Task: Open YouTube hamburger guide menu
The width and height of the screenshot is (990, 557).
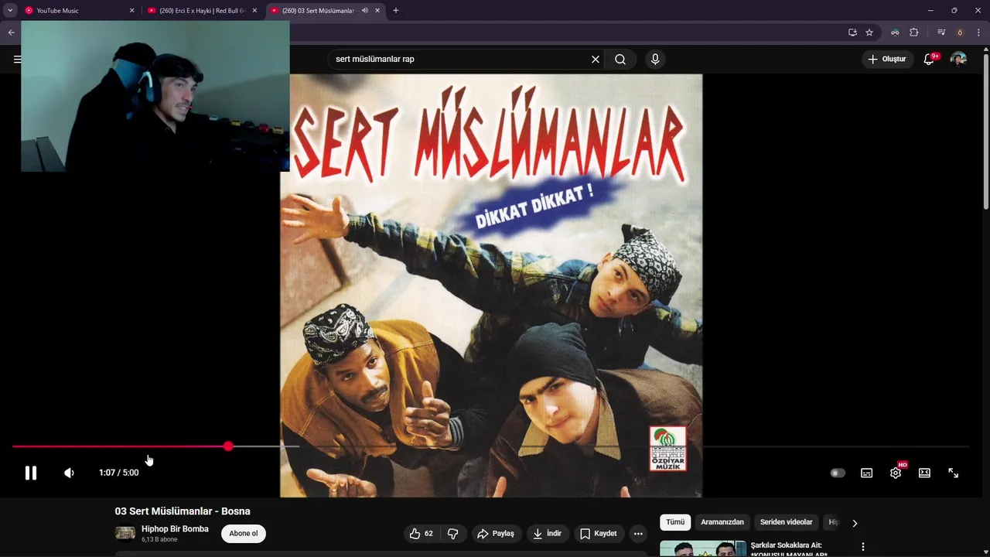Action: pyautogui.click(x=17, y=59)
